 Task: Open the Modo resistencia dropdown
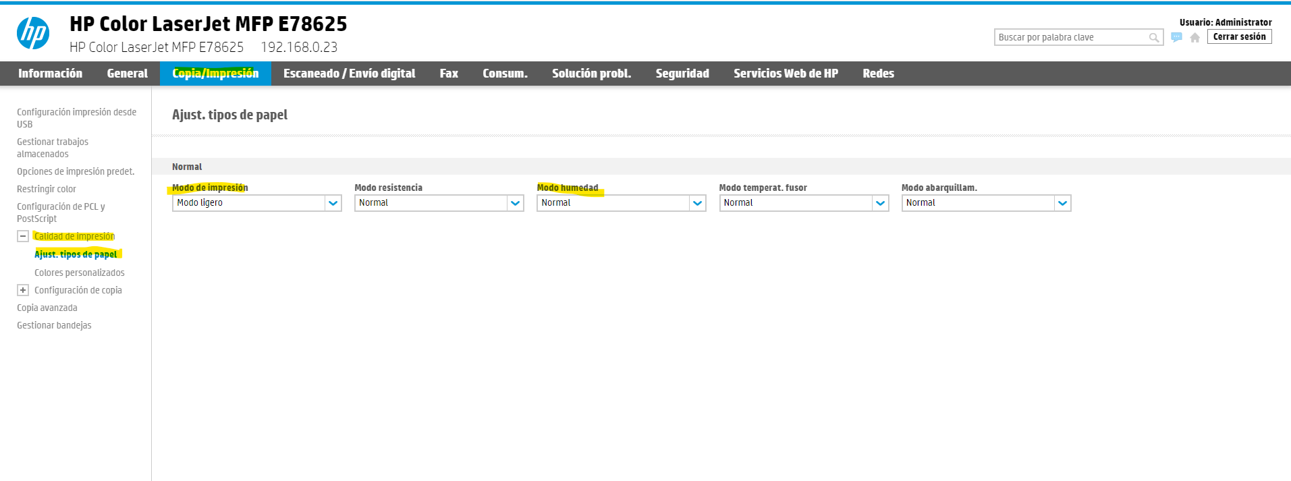pyautogui.click(x=439, y=203)
